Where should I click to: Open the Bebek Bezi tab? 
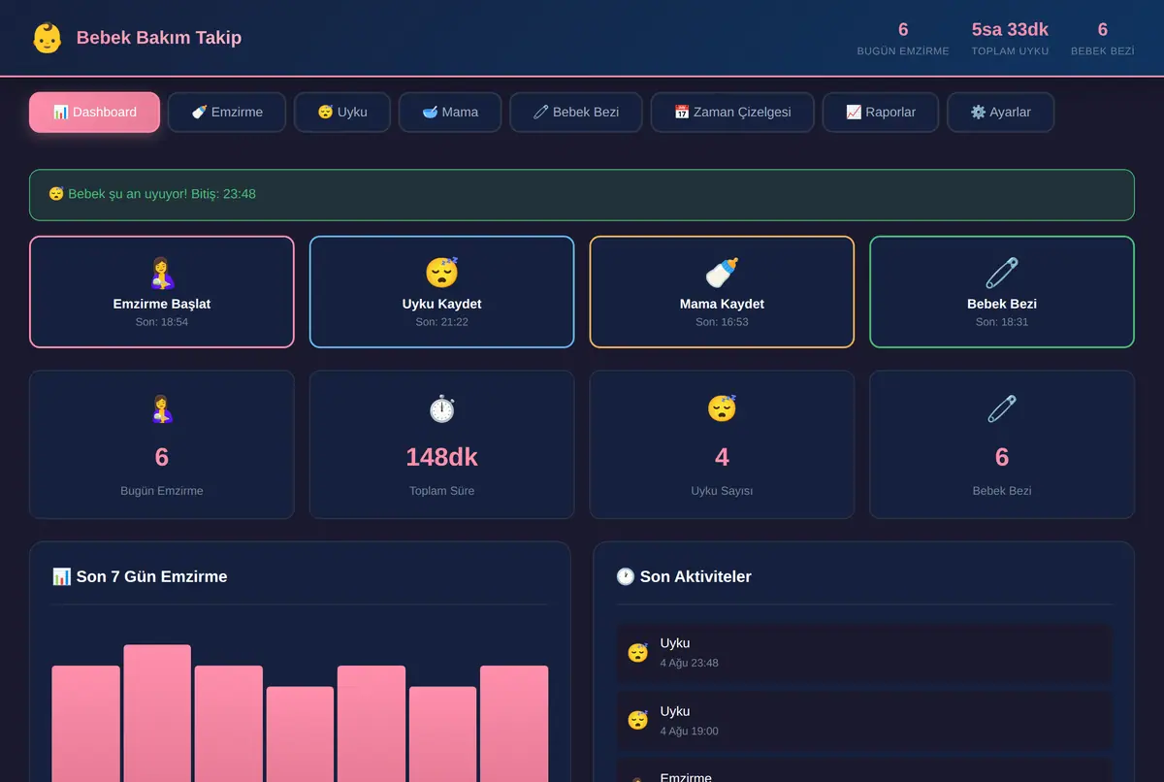click(x=576, y=112)
